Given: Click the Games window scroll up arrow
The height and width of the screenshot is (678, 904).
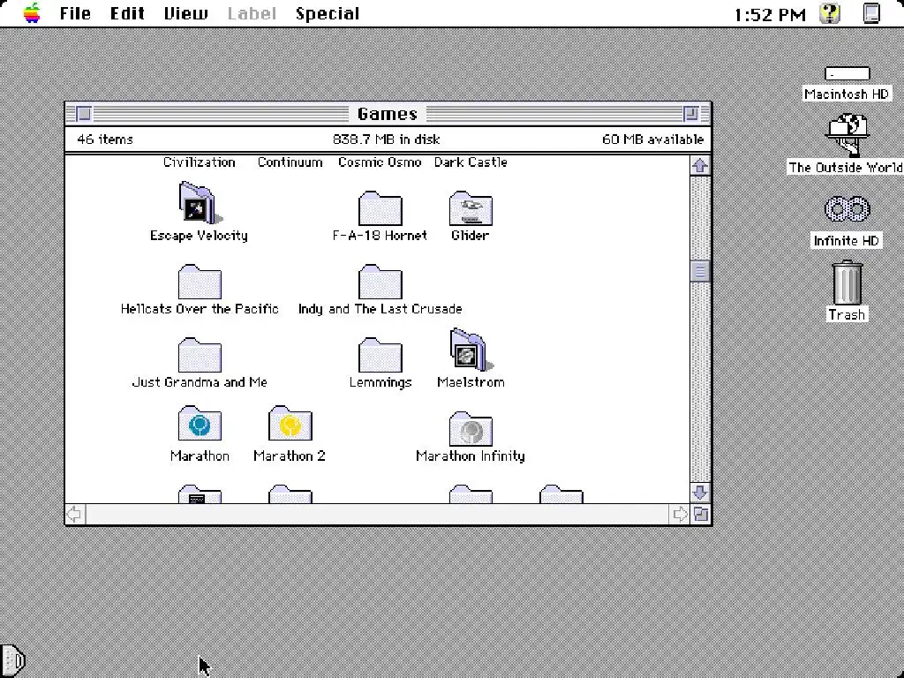Looking at the screenshot, I should coord(700,165).
